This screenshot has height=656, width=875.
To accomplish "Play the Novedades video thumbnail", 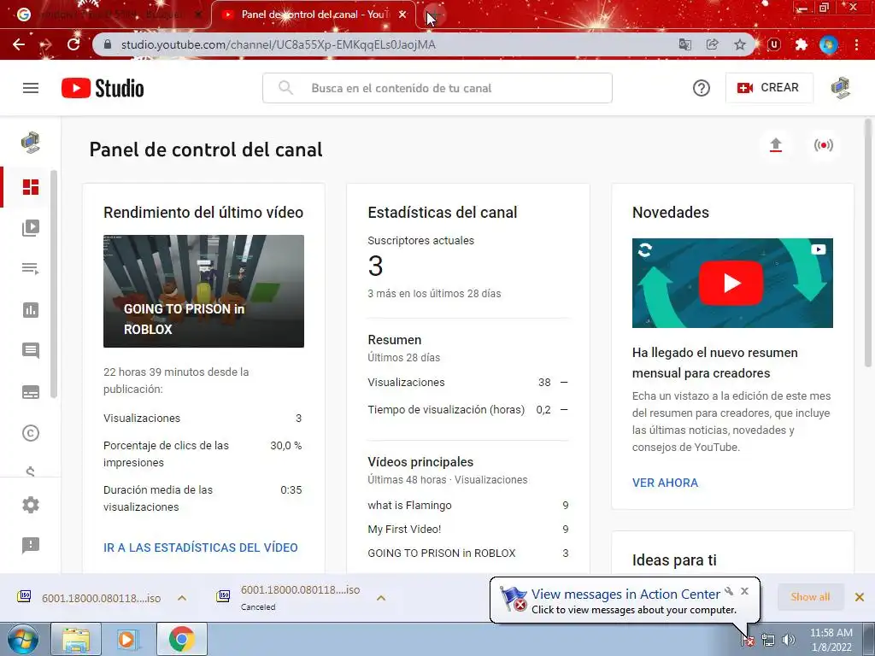I will (x=732, y=283).
